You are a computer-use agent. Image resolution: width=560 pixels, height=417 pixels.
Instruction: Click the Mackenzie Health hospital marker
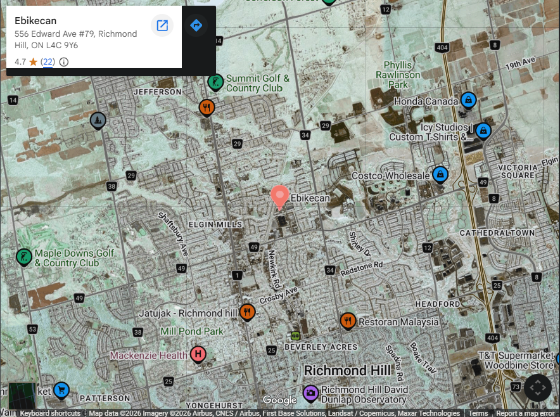(x=198, y=354)
